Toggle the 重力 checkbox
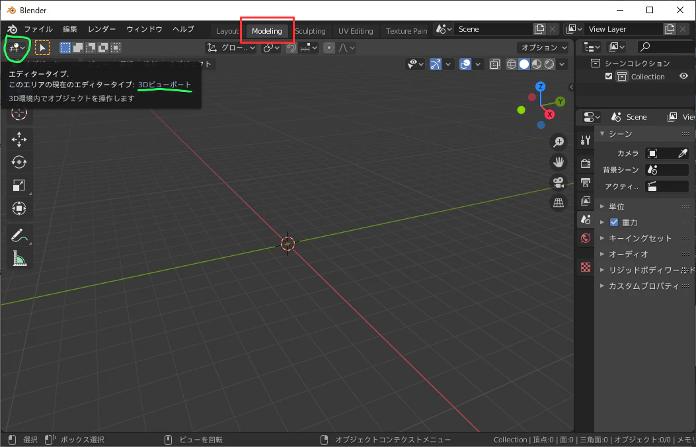This screenshot has height=447, width=696. tap(614, 222)
